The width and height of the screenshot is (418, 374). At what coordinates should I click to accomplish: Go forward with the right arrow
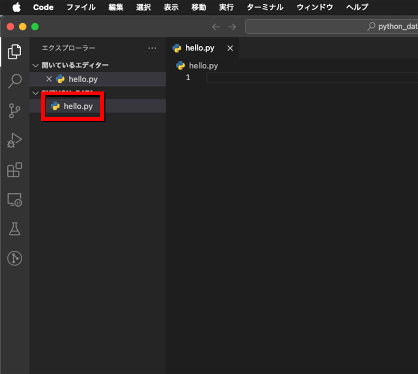[232, 27]
